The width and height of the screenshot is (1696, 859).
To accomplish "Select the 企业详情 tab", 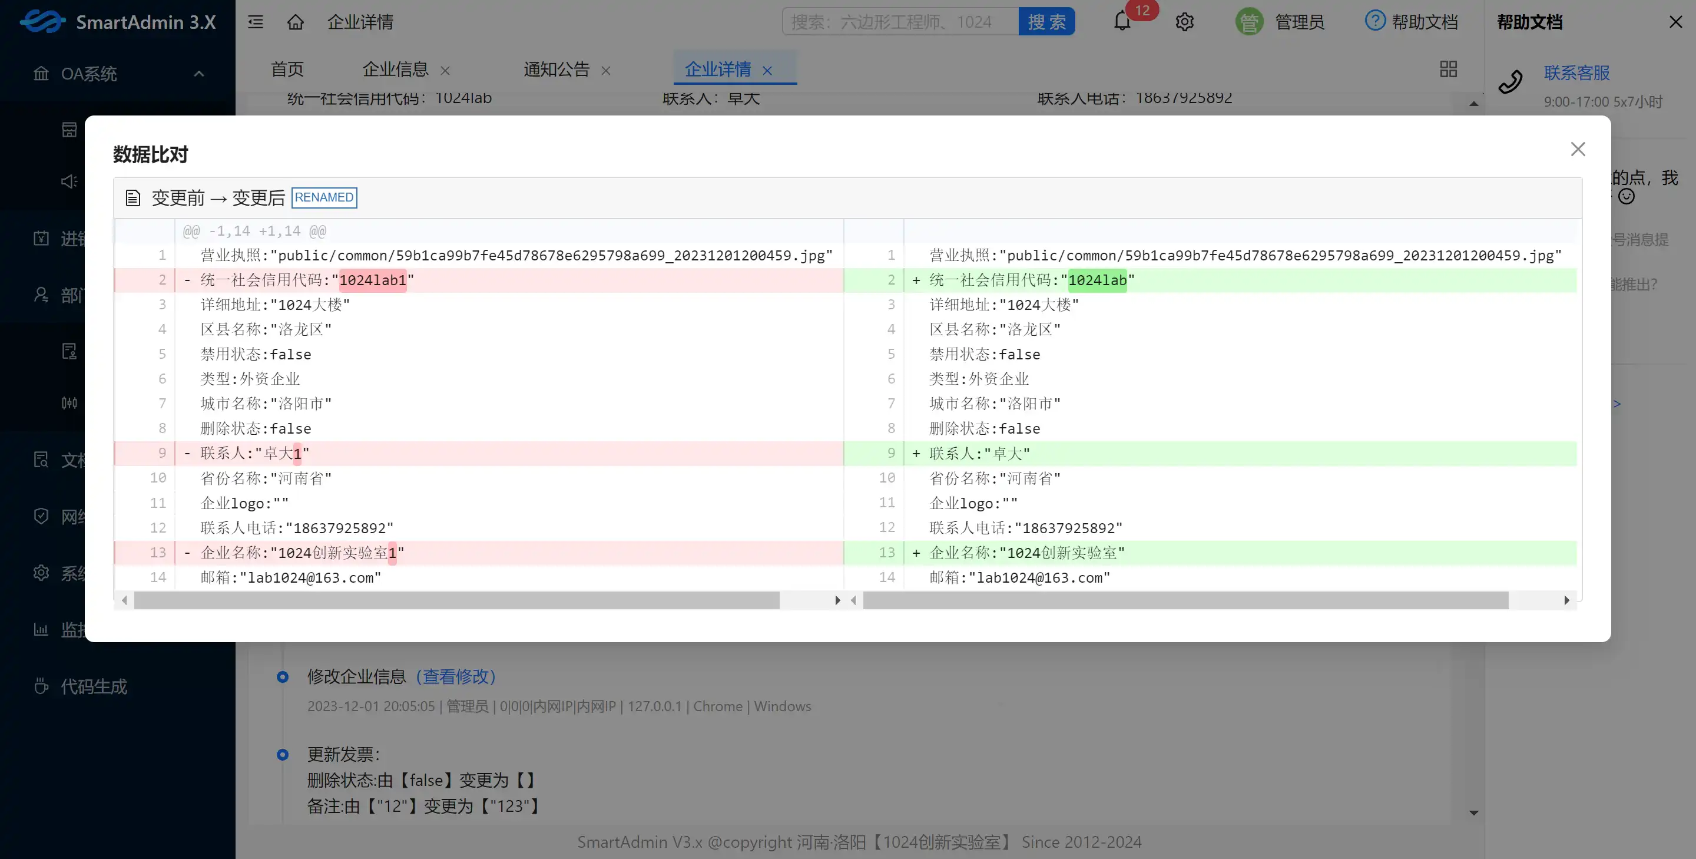I will click(x=717, y=69).
